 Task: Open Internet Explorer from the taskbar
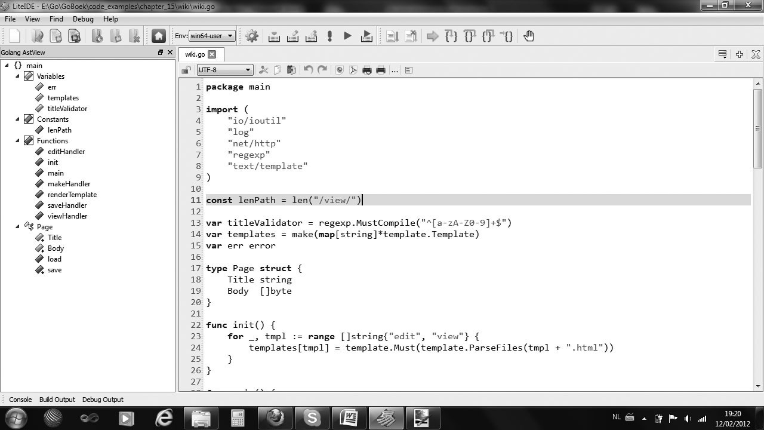point(164,418)
